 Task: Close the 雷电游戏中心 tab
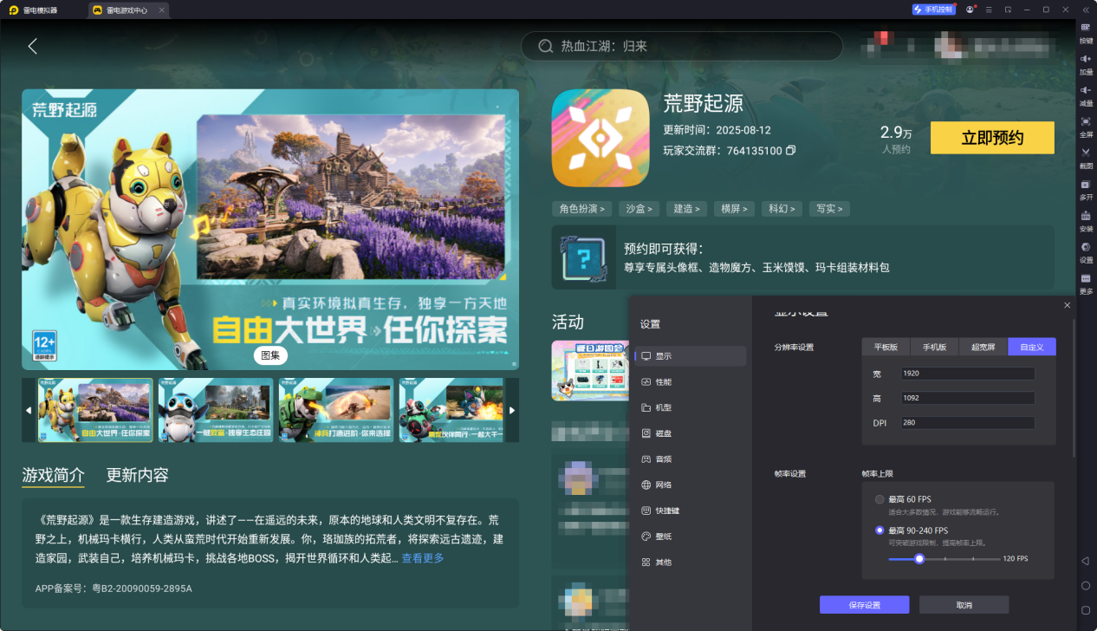click(162, 10)
